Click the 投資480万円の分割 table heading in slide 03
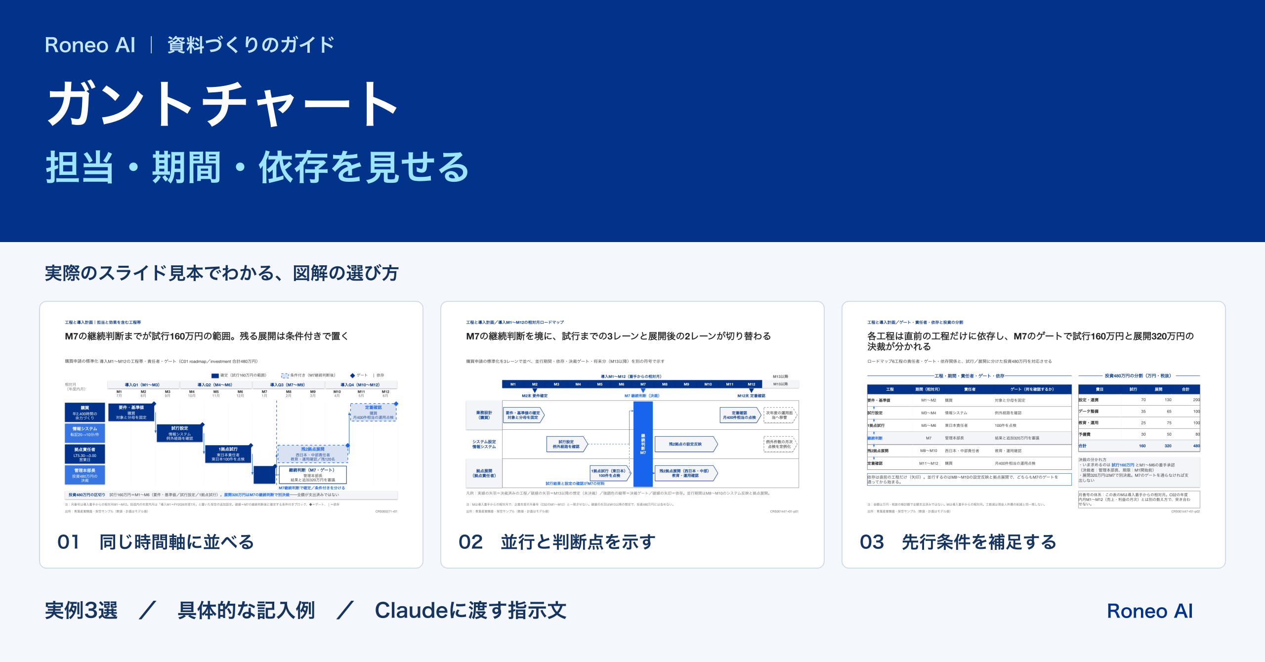 click(x=1138, y=376)
